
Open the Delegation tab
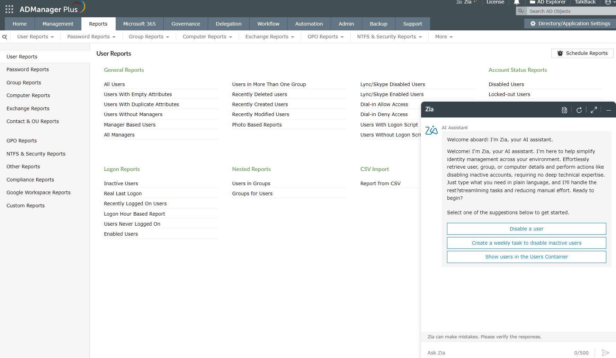tap(229, 24)
